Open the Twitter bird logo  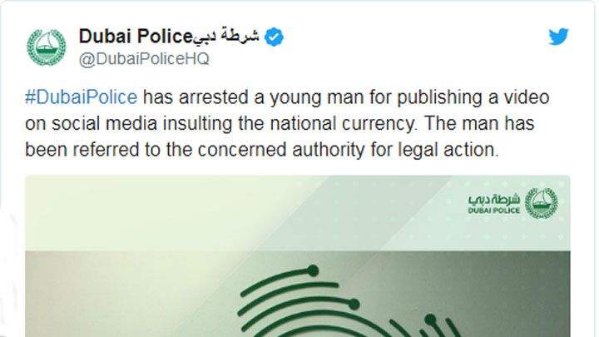click(559, 36)
